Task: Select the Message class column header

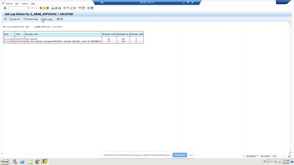Action: (x=109, y=34)
